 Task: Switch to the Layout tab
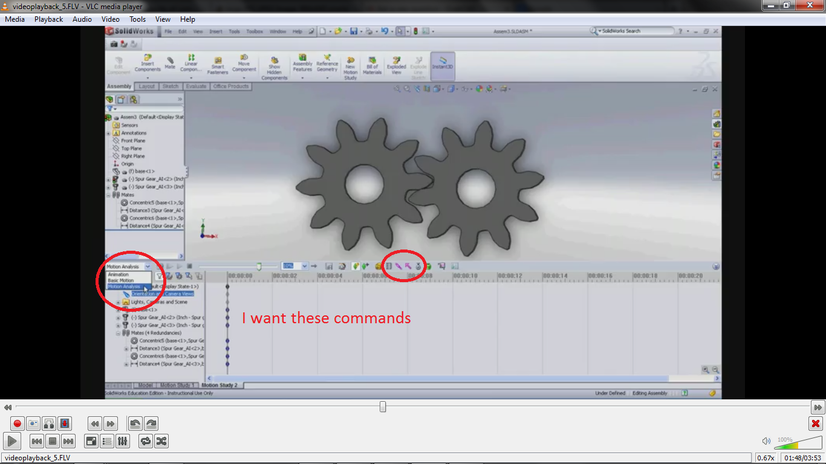147,86
